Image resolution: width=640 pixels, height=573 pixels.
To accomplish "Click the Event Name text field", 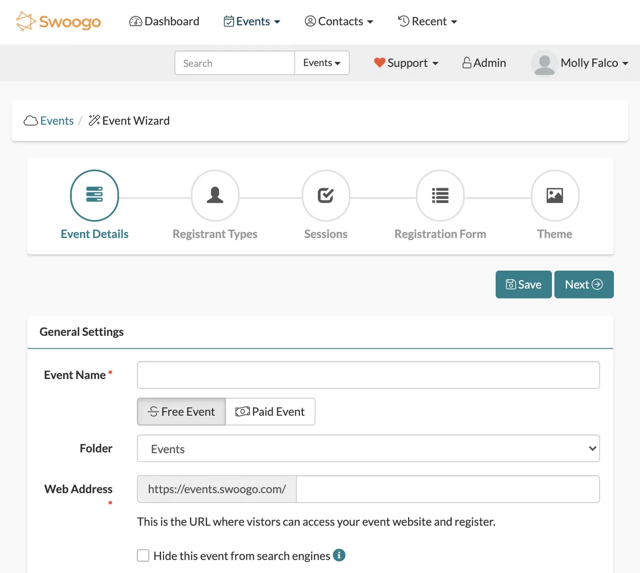I will click(x=369, y=375).
